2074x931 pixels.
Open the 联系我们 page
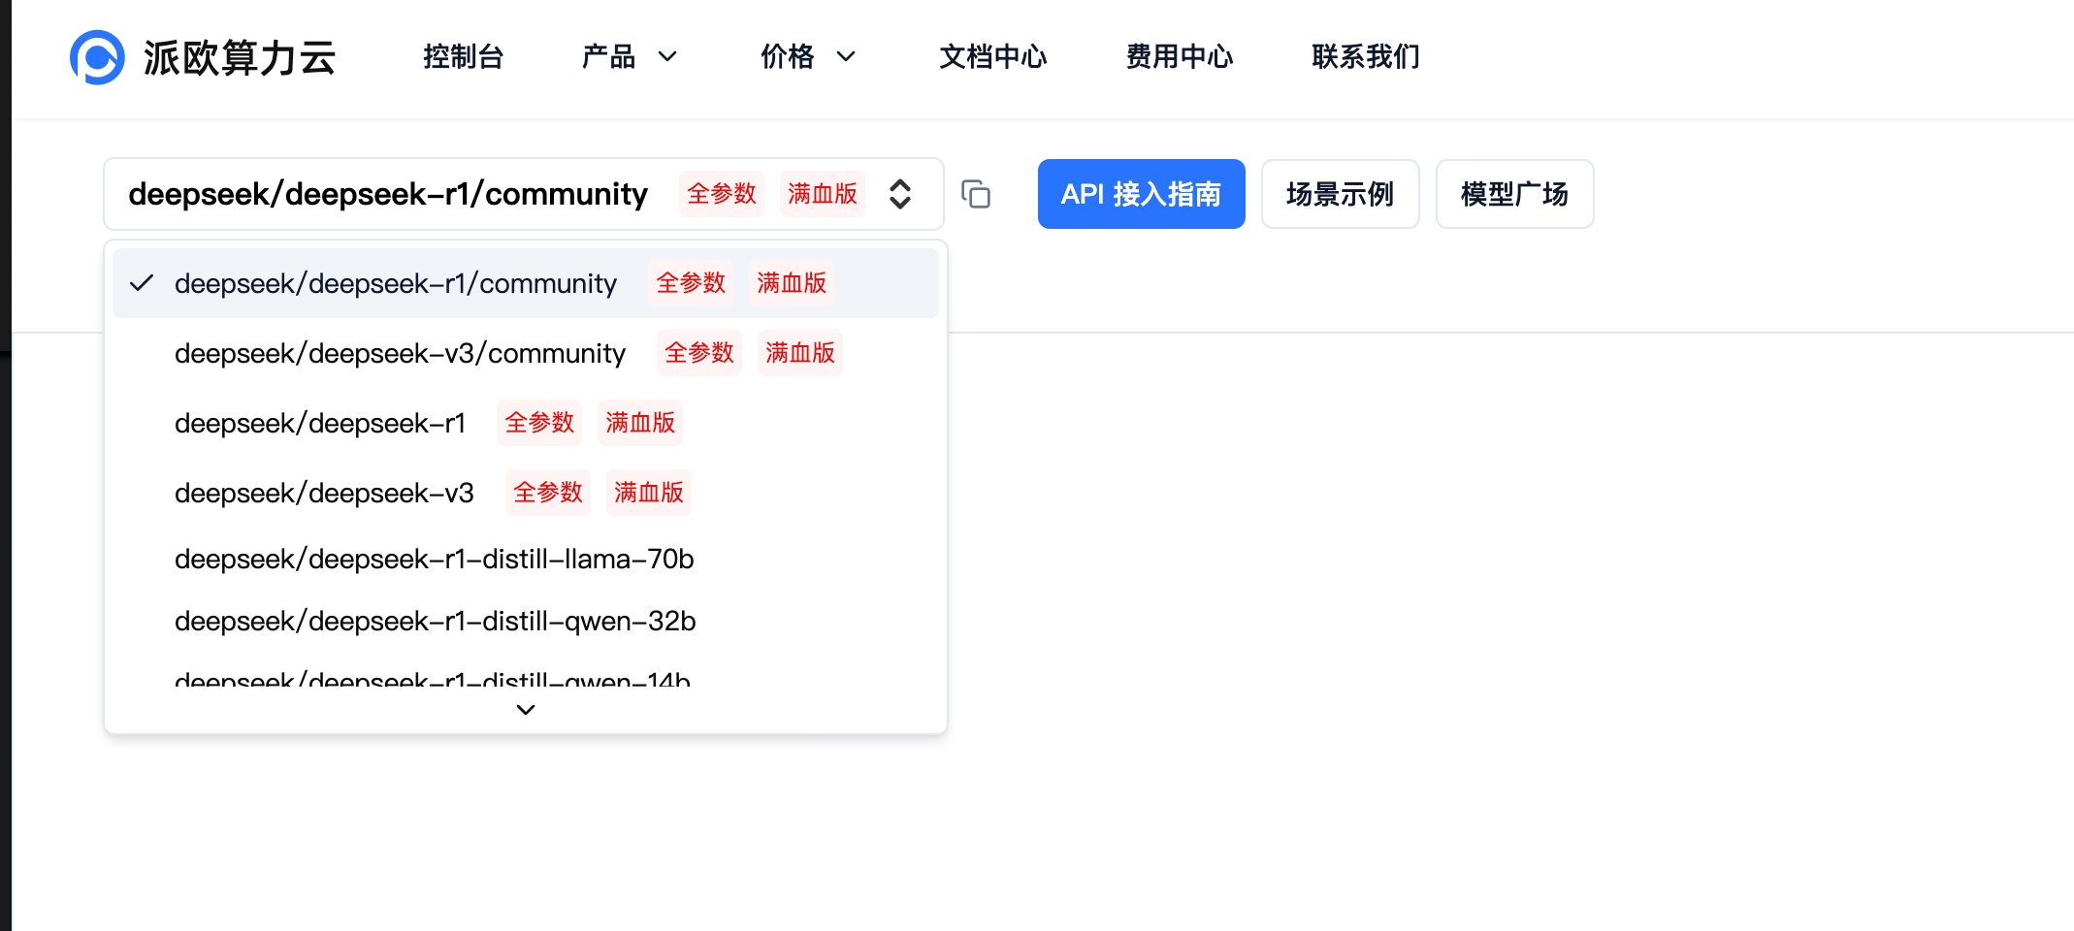[1366, 57]
